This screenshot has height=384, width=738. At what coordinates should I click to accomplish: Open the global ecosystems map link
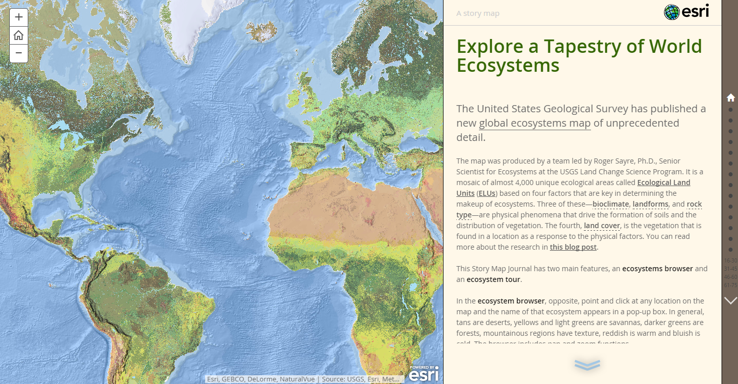(x=533, y=123)
